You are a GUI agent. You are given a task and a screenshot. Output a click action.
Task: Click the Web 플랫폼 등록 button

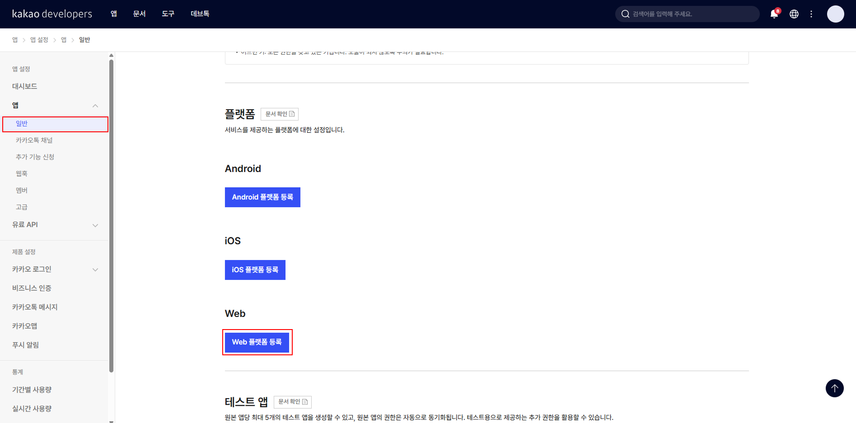(x=257, y=342)
